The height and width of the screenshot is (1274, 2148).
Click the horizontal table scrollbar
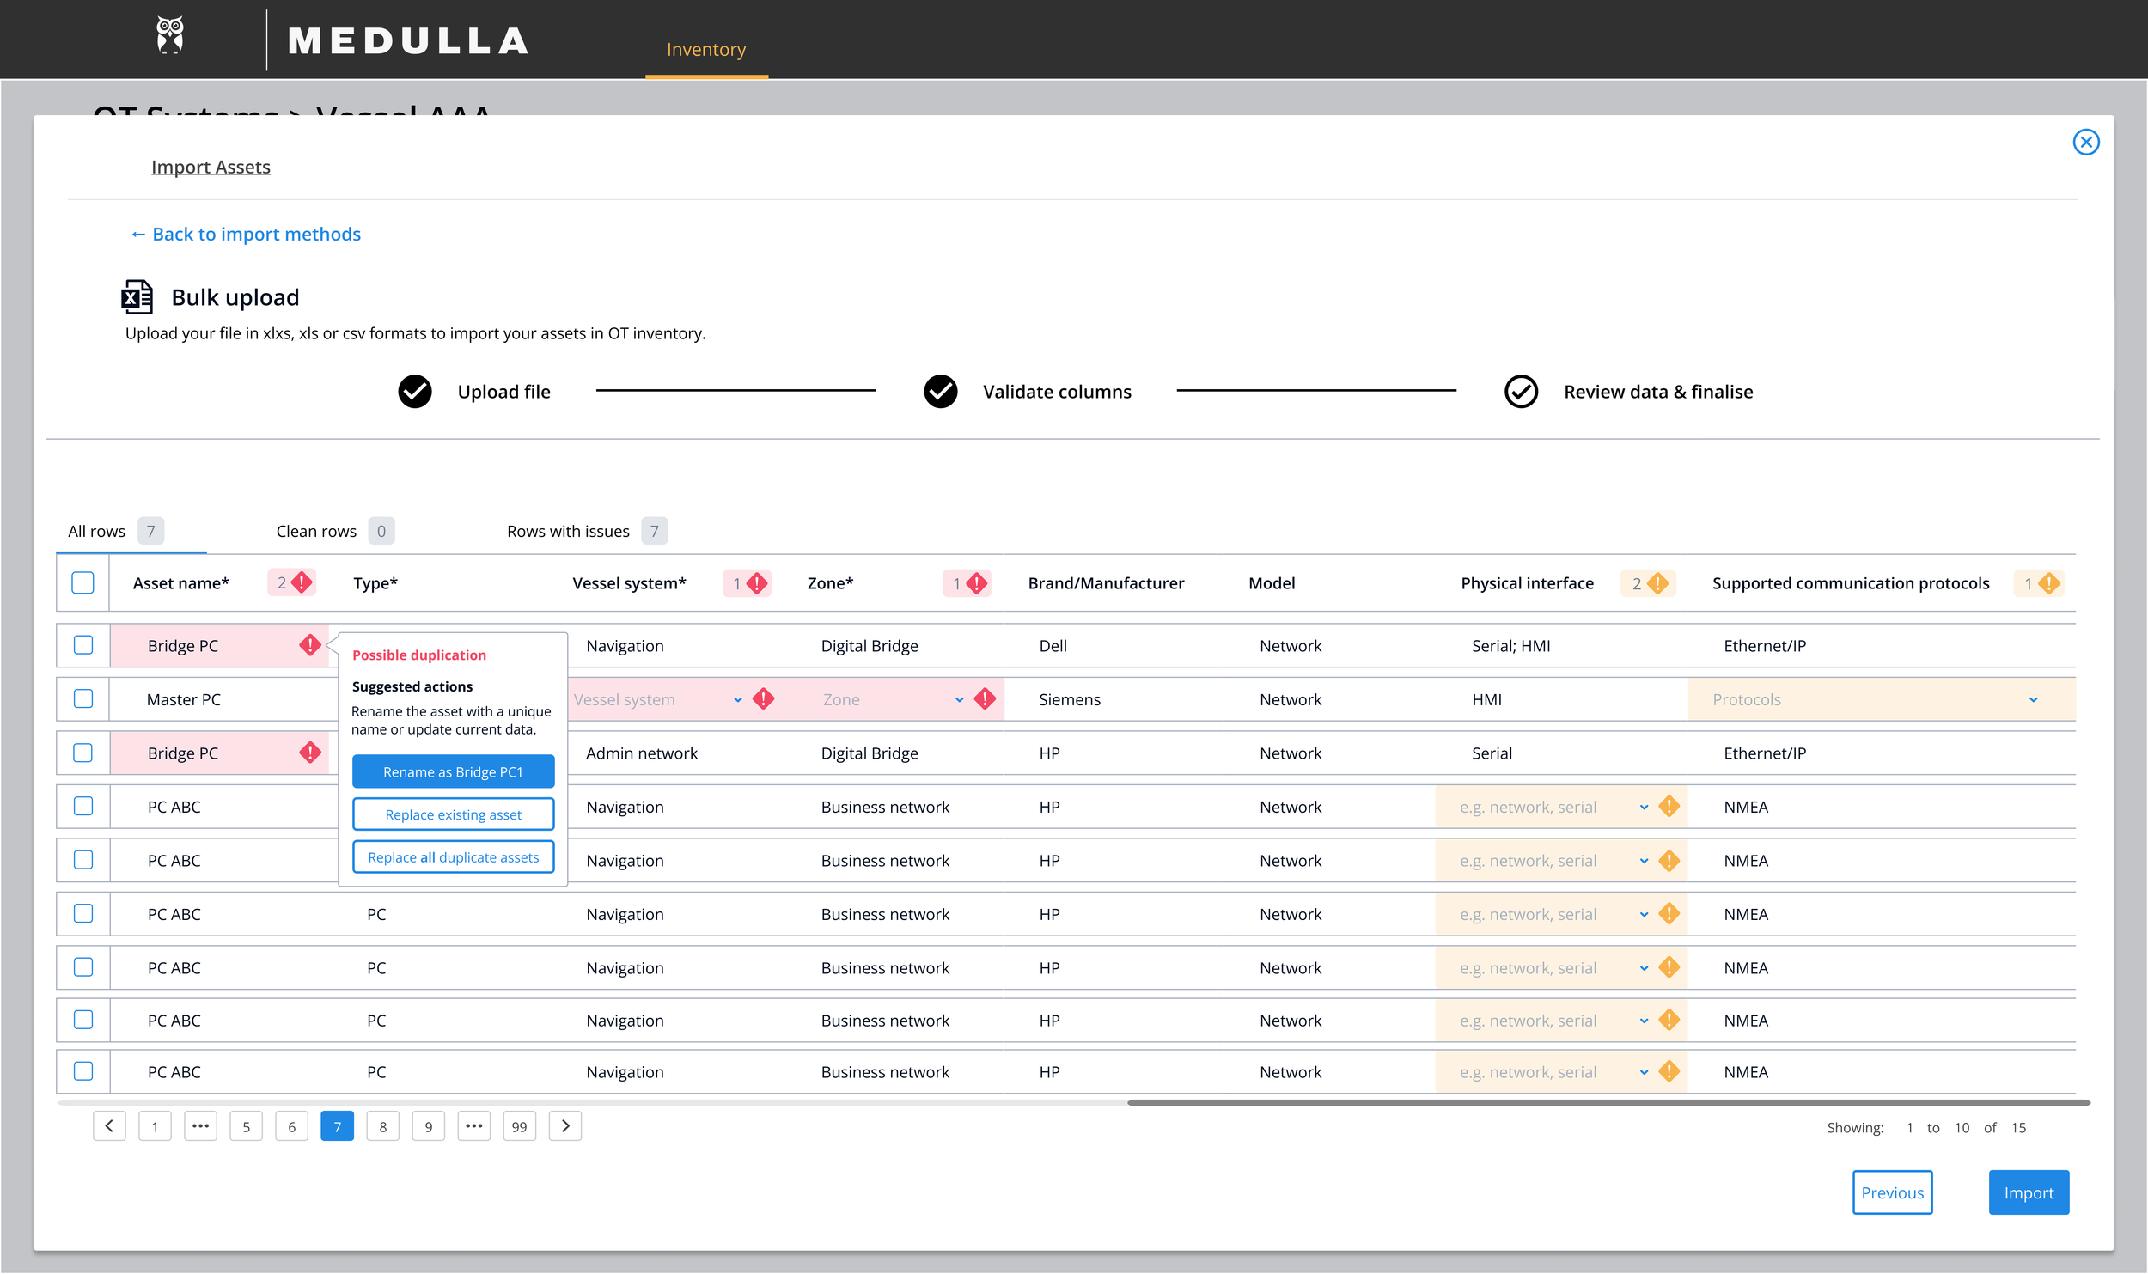tap(1607, 1102)
